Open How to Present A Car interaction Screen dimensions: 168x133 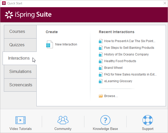click(x=130, y=41)
